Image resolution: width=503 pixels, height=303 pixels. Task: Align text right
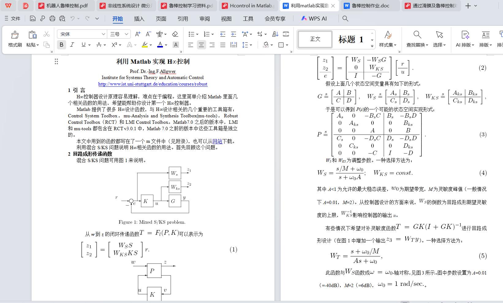212,45
